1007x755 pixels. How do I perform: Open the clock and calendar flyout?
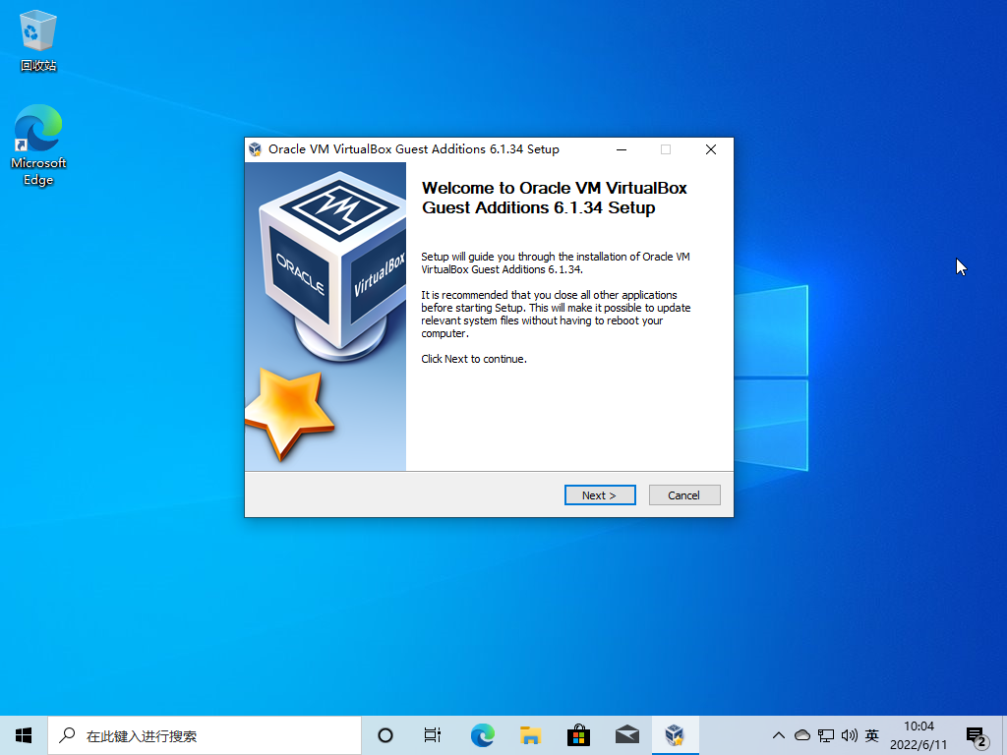(x=918, y=734)
